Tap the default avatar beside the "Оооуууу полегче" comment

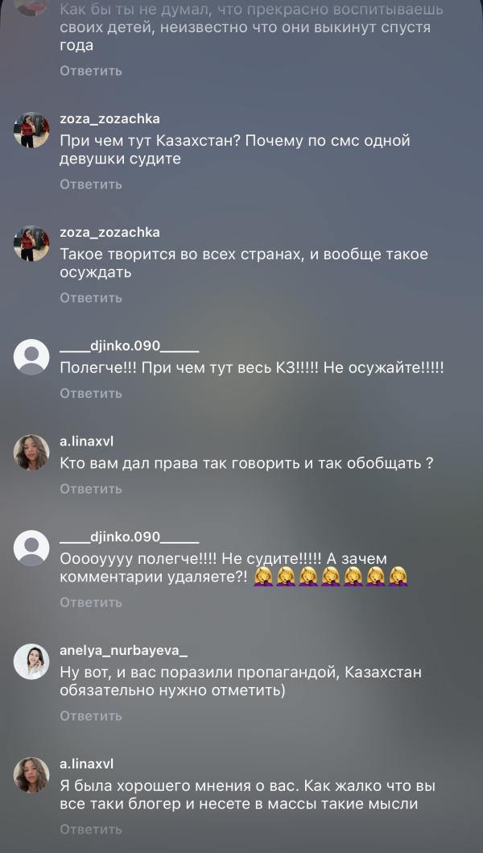31,548
